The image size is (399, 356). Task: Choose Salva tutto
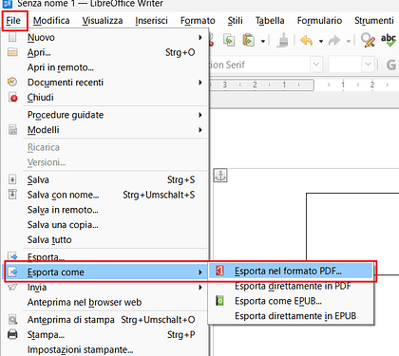(x=105, y=240)
